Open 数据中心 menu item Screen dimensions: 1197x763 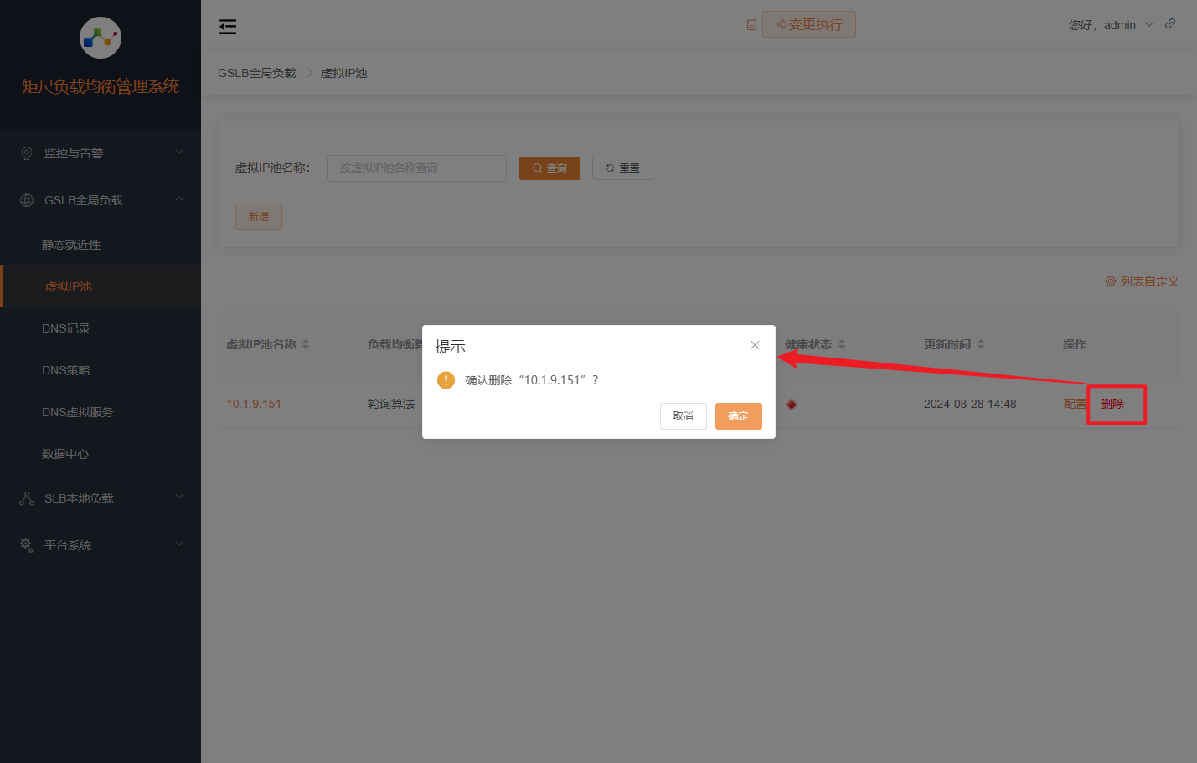click(65, 454)
